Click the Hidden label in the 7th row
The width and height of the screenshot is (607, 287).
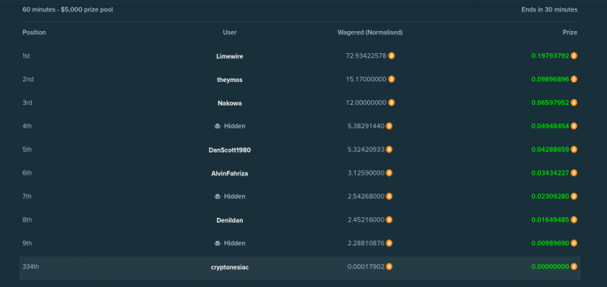point(234,197)
